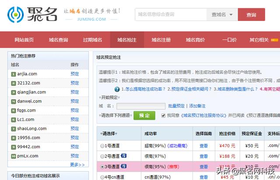
Task: Click 查看 guide link for 3号通道
Action: (203, 167)
